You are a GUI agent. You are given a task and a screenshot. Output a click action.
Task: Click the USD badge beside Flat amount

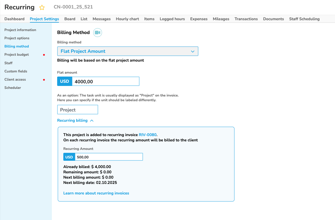64,81
